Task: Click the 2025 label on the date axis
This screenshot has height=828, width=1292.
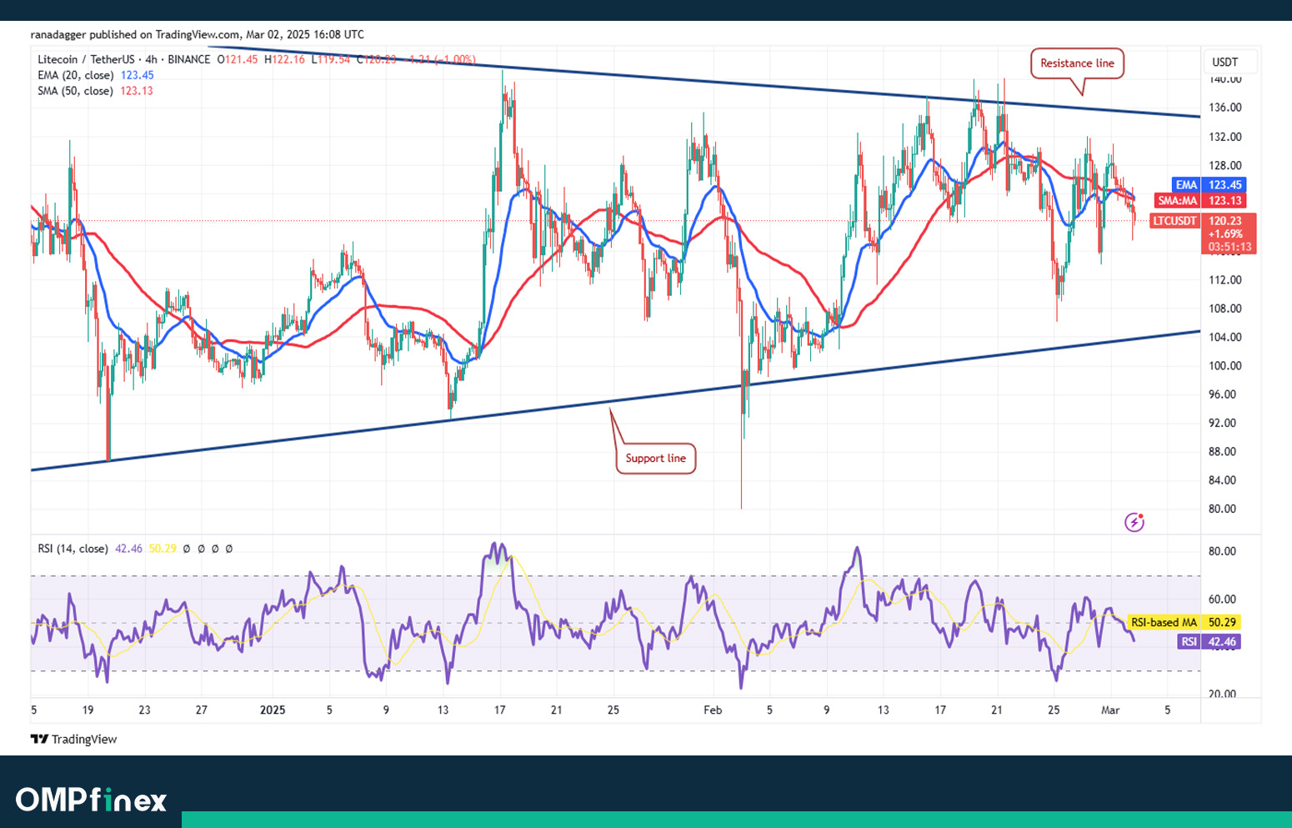Action: click(x=273, y=710)
